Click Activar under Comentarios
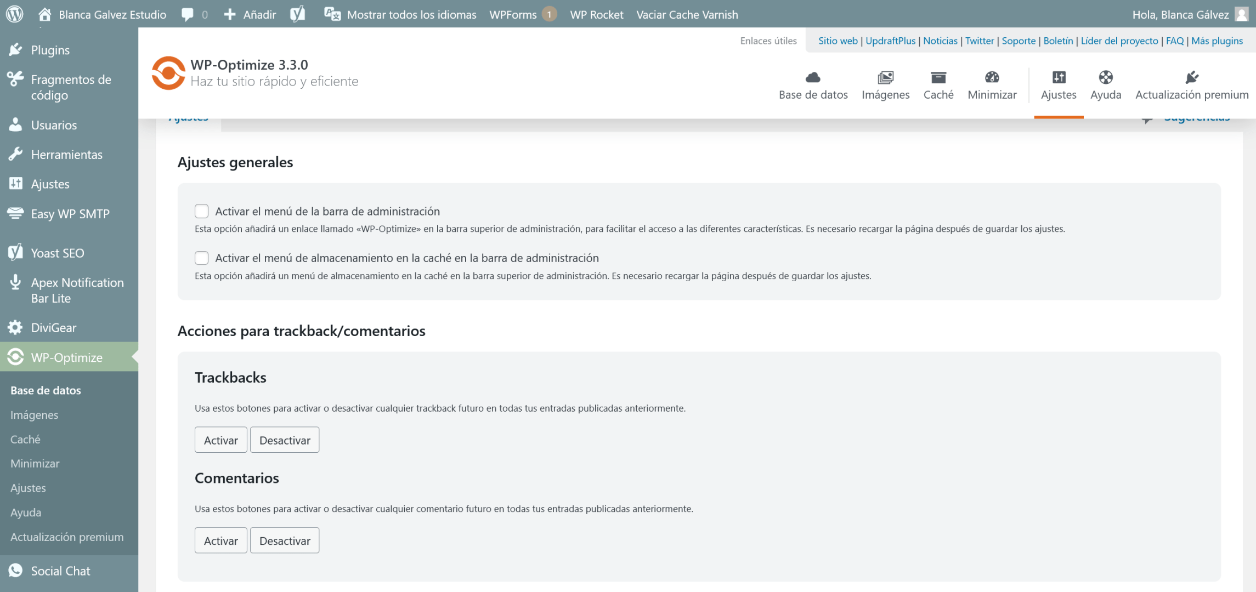 [221, 540]
